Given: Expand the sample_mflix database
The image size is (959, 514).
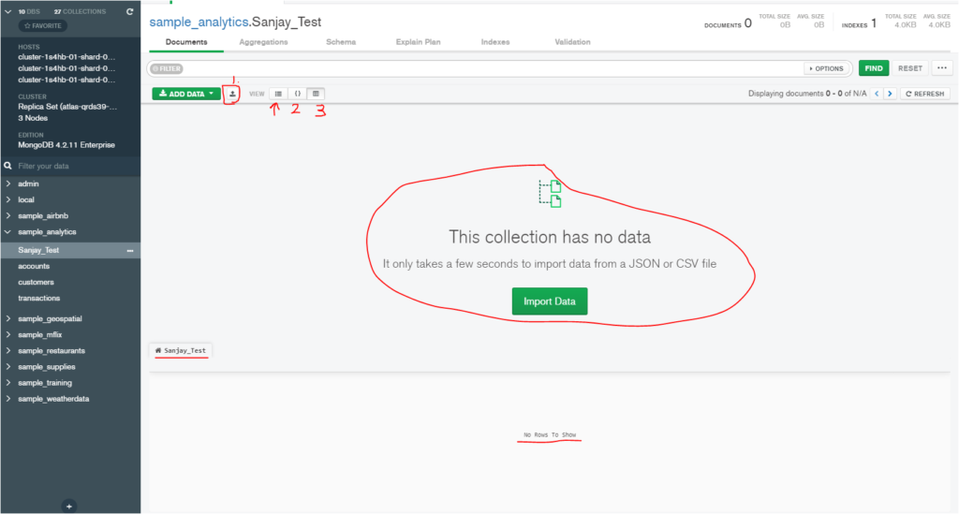Looking at the screenshot, I should click(x=7, y=334).
